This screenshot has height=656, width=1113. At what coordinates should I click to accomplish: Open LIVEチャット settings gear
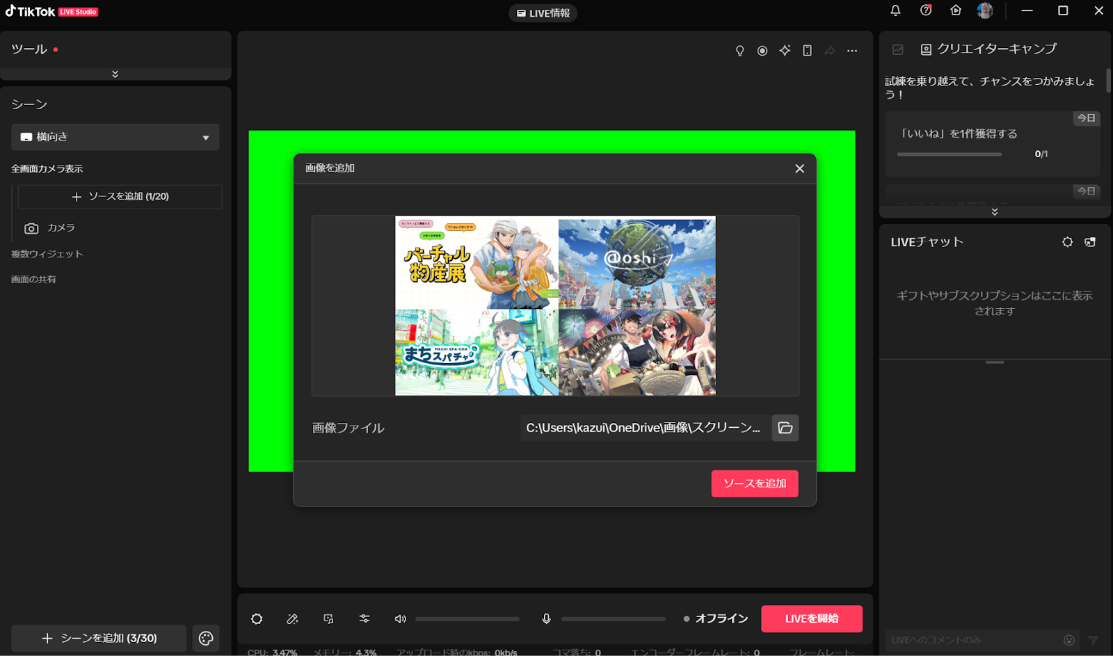click(x=1068, y=242)
